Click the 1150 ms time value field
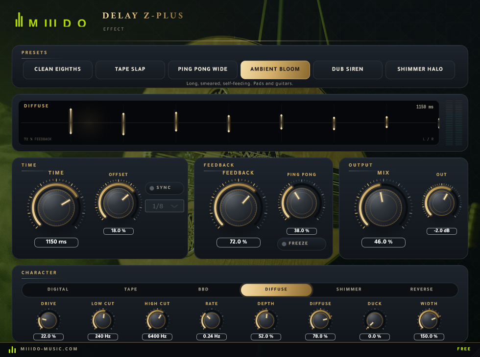Image resolution: width=480 pixels, height=357 pixels. coord(56,243)
